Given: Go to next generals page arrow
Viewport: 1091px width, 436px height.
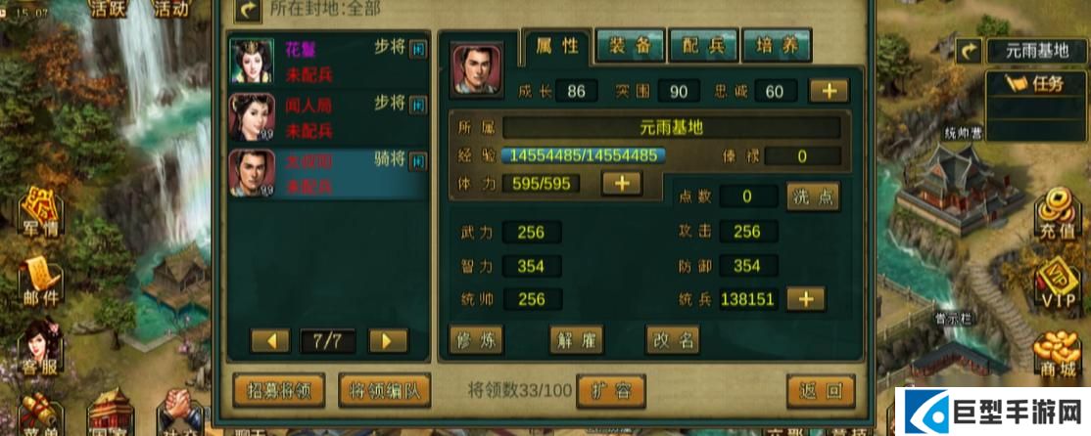Looking at the screenshot, I should click(x=388, y=341).
